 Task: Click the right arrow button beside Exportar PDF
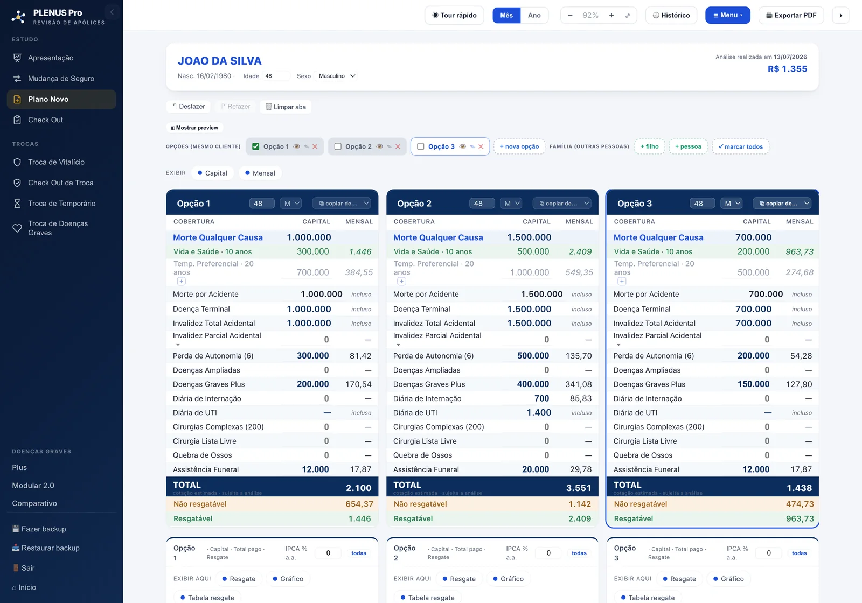pos(840,15)
